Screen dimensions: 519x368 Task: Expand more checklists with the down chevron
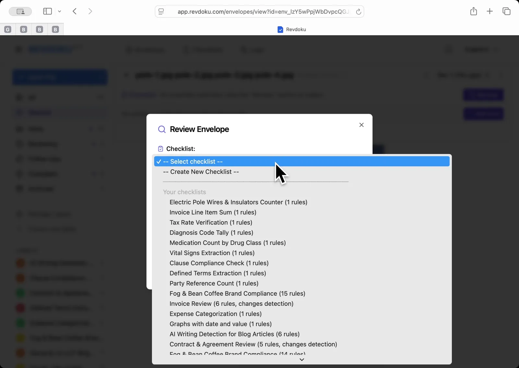pyautogui.click(x=302, y=360)
